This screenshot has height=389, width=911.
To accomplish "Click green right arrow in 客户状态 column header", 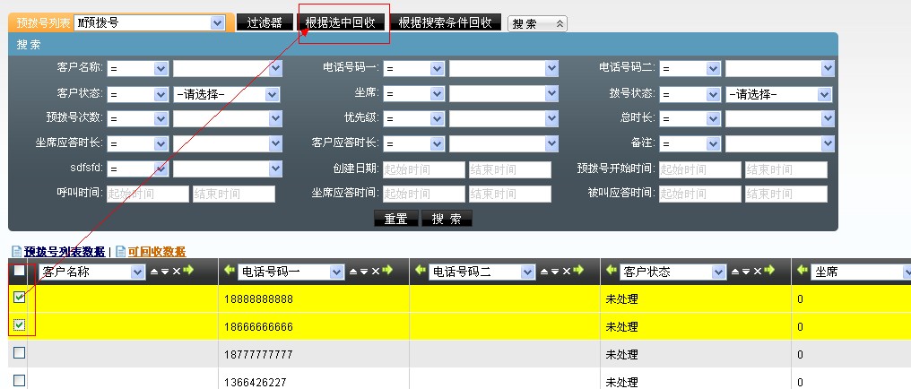I will [768, 272].
